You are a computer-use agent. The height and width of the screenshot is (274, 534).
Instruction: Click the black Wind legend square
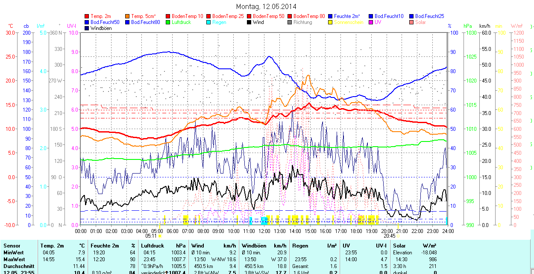click(249, 22)
